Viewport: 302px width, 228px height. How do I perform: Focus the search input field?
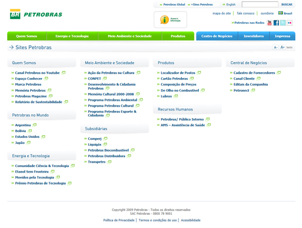[260, 4]
